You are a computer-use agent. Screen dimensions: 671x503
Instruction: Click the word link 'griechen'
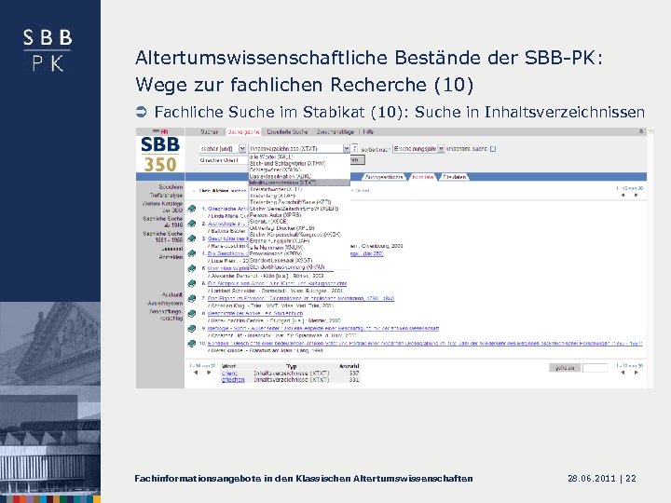coord(233,379)
